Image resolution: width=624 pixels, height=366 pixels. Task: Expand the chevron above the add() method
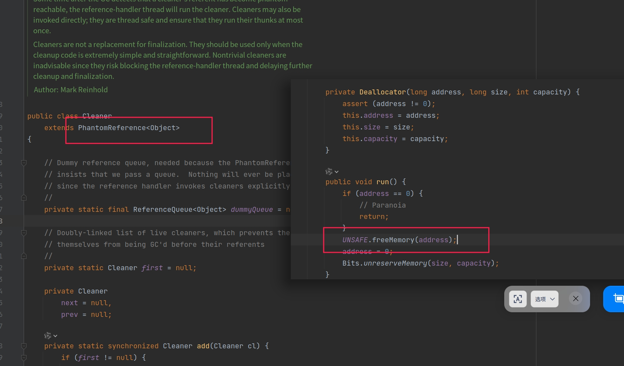coord(55,336)
